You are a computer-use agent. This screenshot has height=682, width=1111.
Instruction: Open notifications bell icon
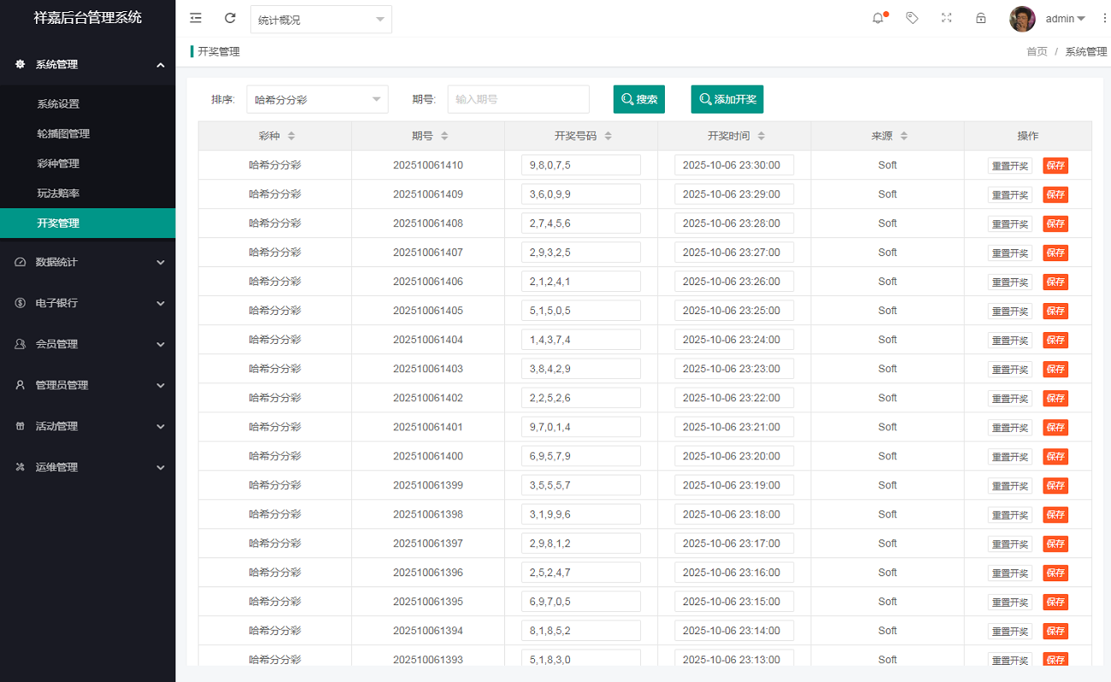pyautogui.click(x=878, y=18)
